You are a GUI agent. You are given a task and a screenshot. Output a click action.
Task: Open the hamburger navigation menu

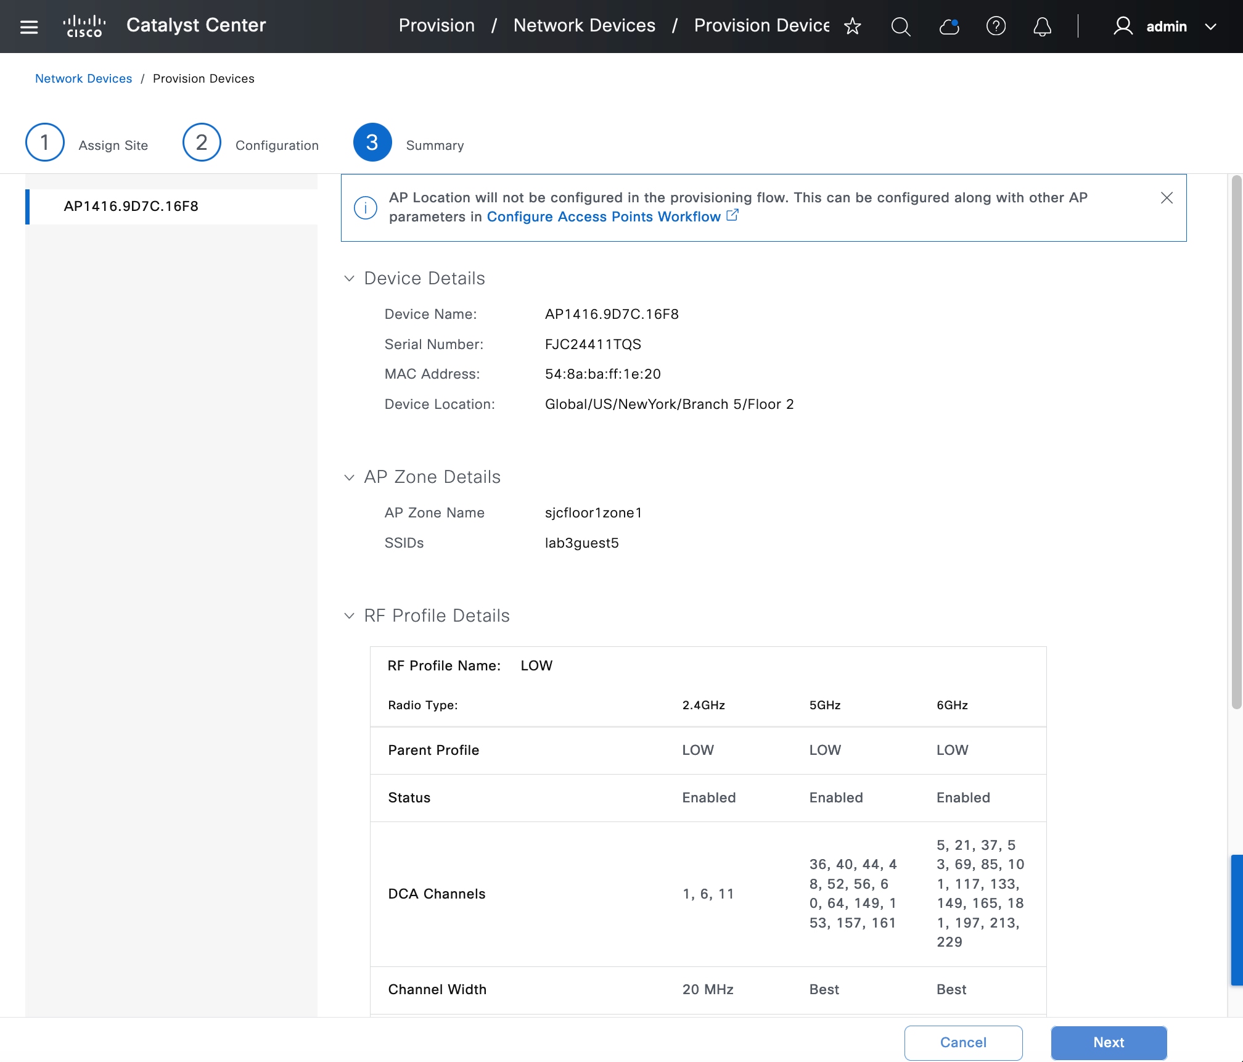coord(29,27)
